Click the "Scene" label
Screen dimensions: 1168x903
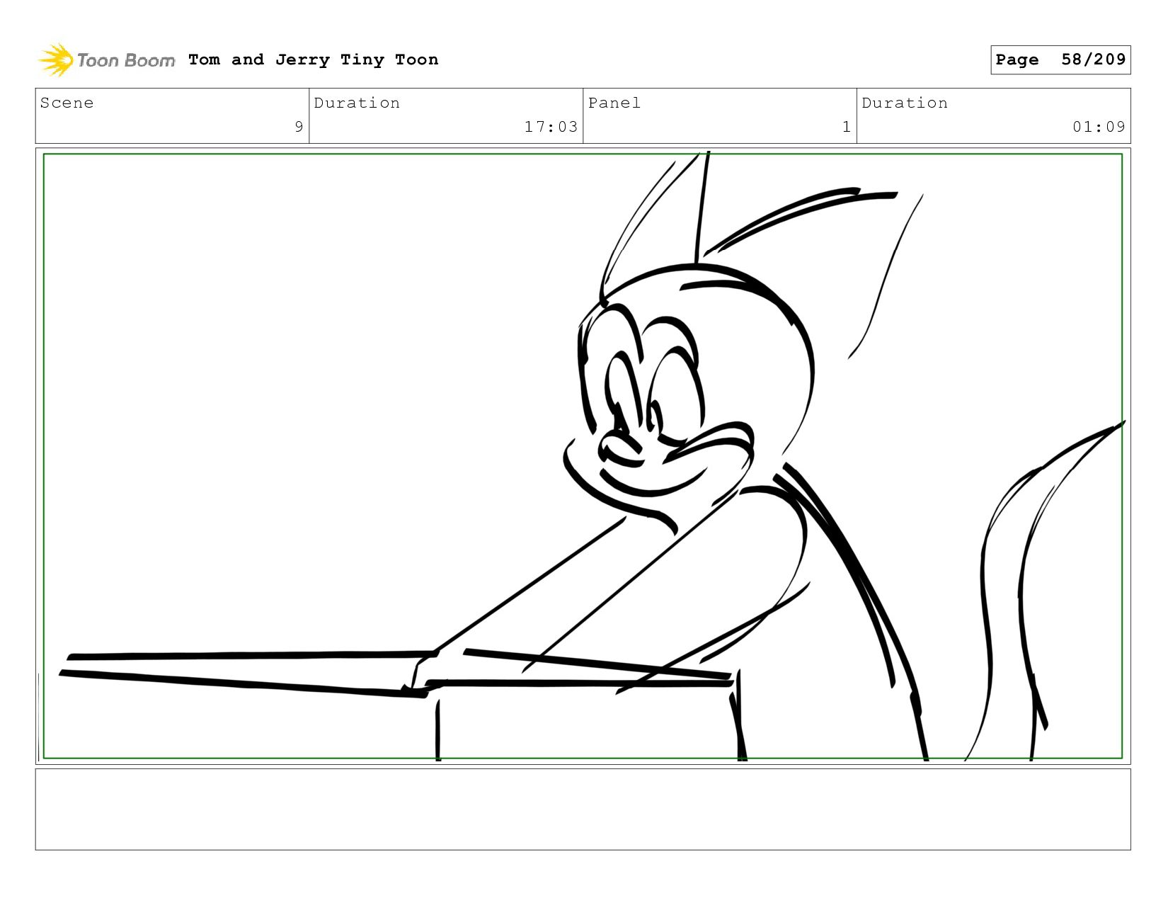click(67, 103)
